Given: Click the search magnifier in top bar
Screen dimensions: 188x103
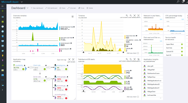Looking at the screenshot, I should tap(178, 2).
